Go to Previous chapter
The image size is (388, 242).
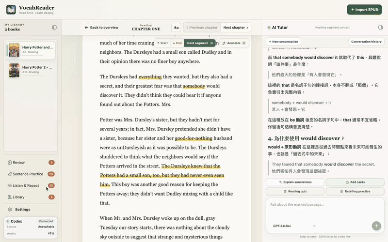coord(202,28)
